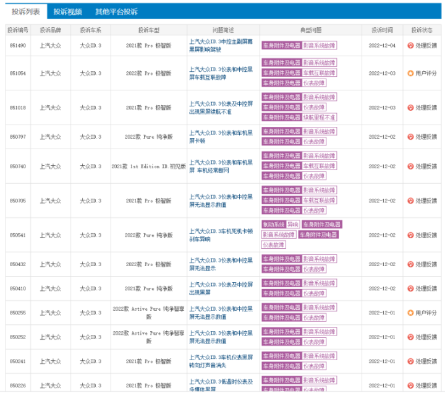
Task: Click the 处理反馈 status icon for complaint 850705
Action: coord(410,201)
